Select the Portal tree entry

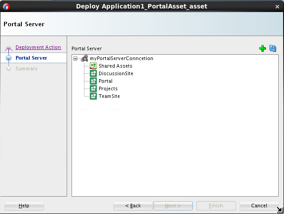105,81
